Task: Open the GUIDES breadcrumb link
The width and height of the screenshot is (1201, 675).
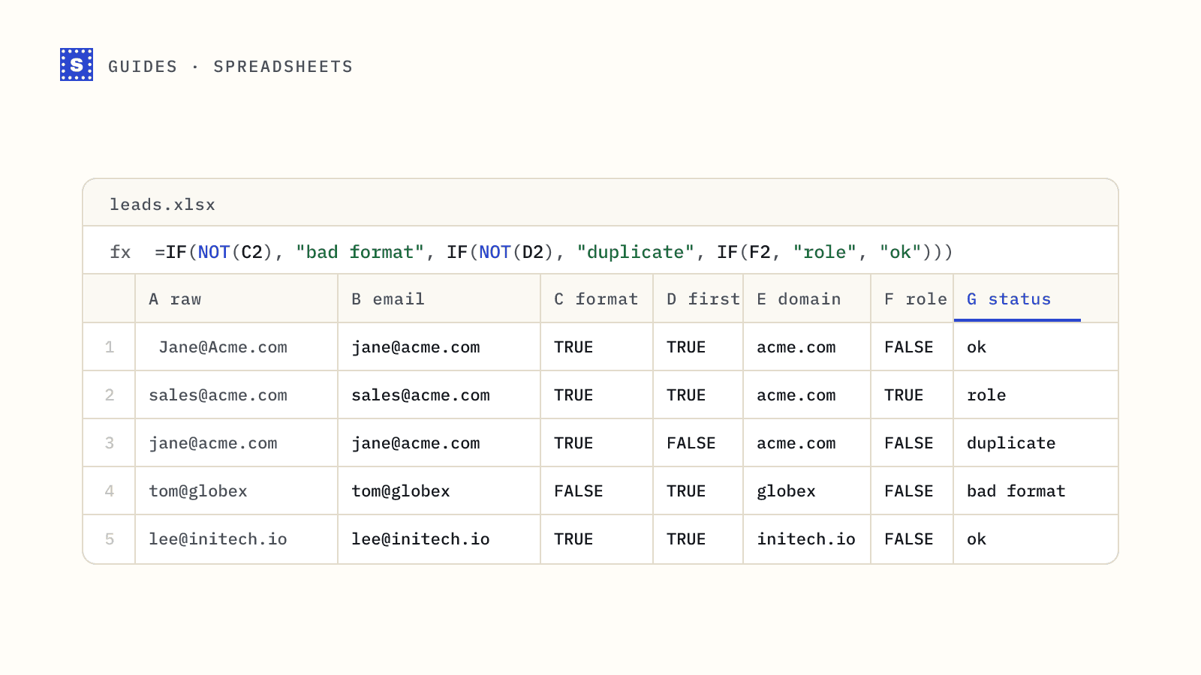Action: coord(143,67)
